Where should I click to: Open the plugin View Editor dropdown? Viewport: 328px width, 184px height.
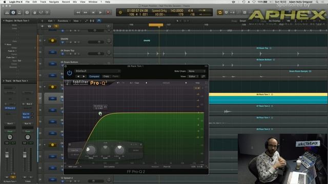[193, 76]
